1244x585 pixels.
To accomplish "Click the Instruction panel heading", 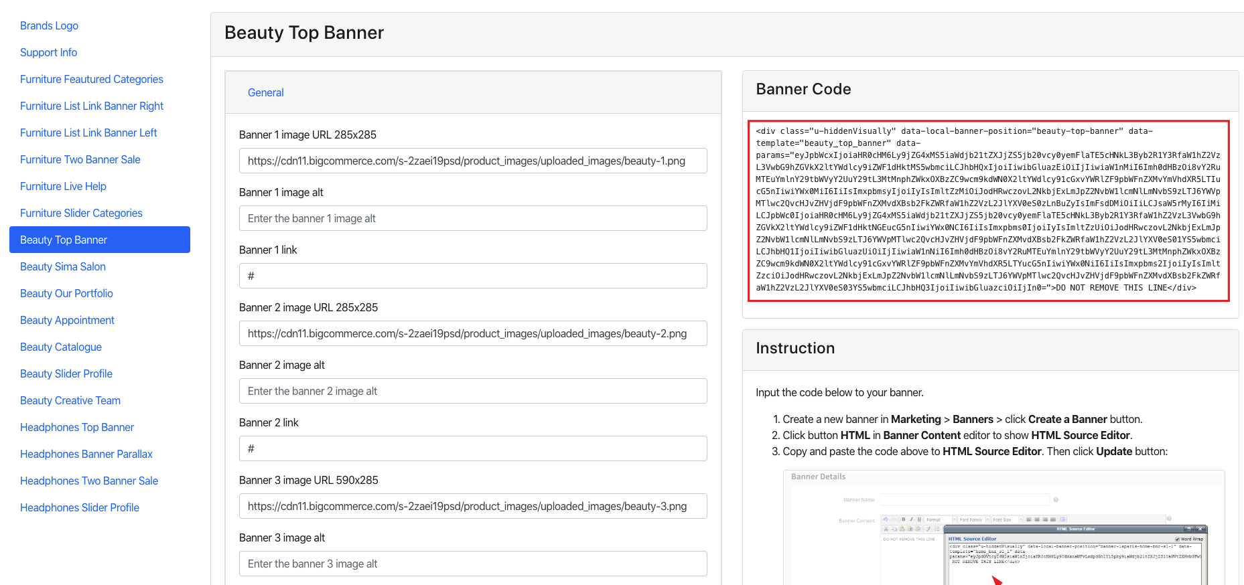I will click(x=795, y=348).
